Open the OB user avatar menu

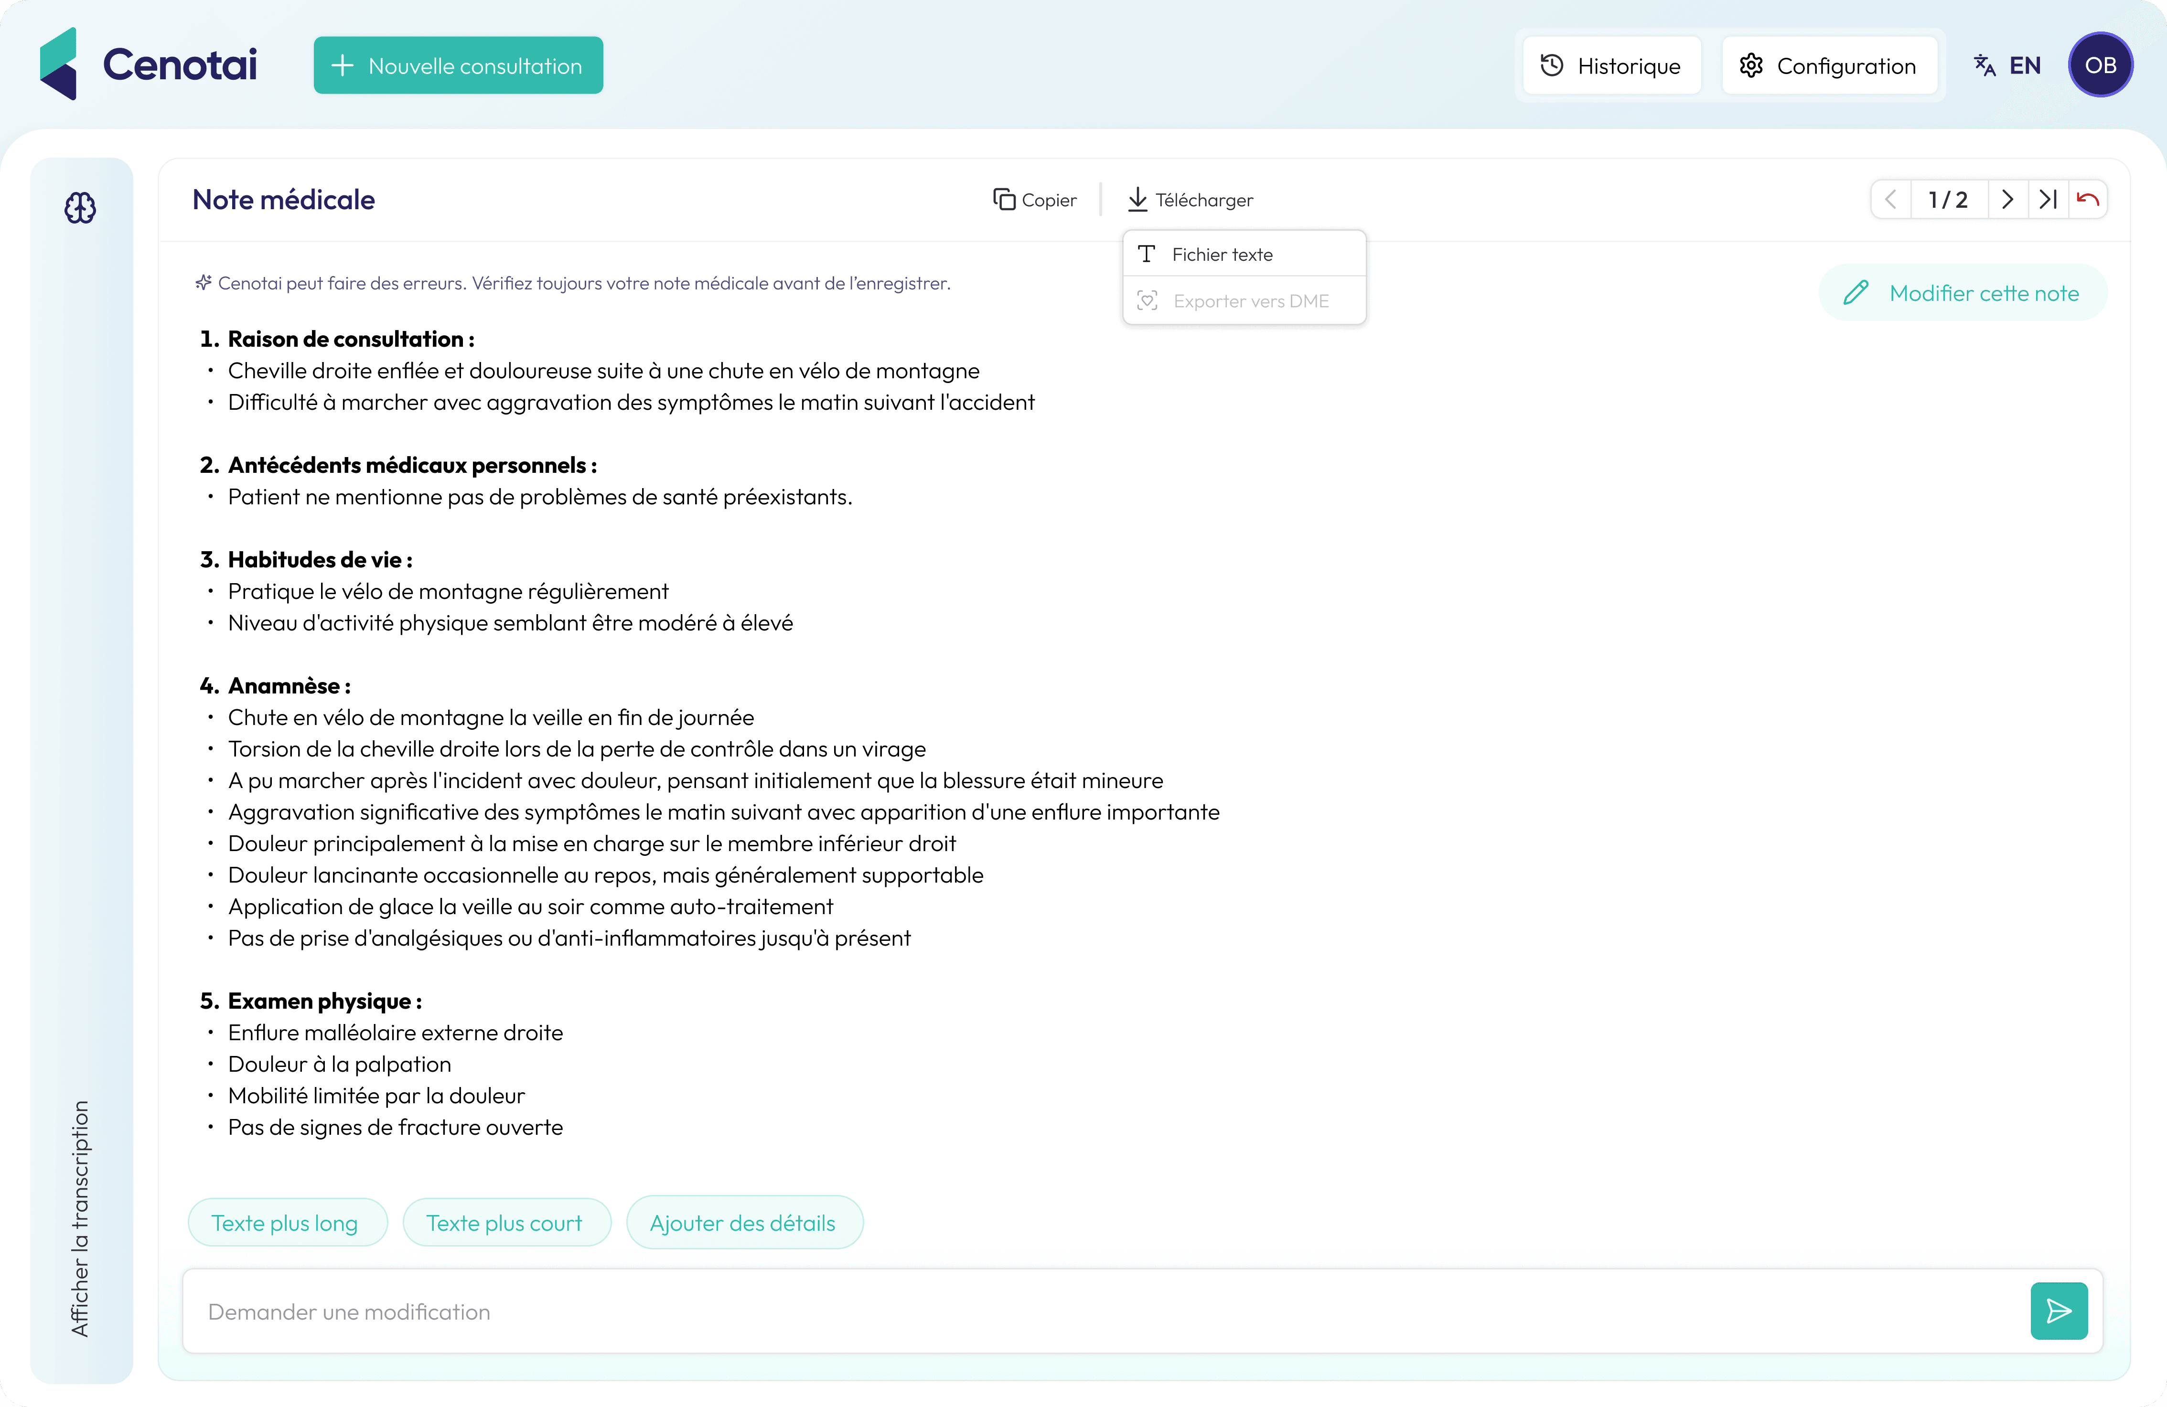(x=2100, y=65)
